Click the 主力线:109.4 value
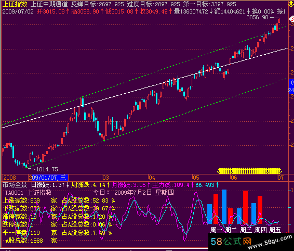Screen dimensions: 294x251 170,185
